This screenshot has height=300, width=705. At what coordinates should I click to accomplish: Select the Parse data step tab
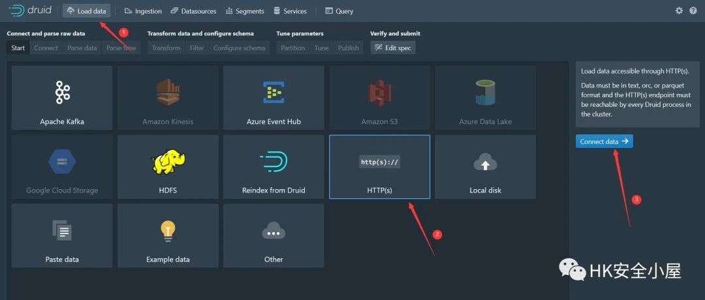click(82, 48)
